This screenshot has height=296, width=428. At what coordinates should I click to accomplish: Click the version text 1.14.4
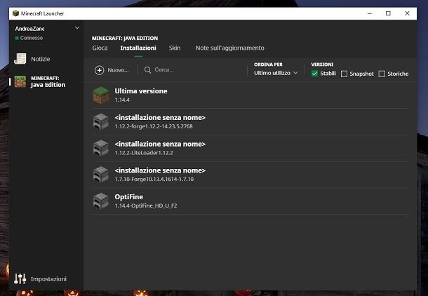point(122,100)
